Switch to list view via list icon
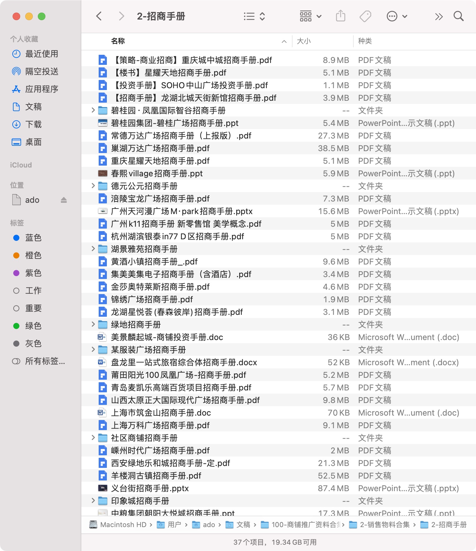The image size is (476, 551). 249,16
